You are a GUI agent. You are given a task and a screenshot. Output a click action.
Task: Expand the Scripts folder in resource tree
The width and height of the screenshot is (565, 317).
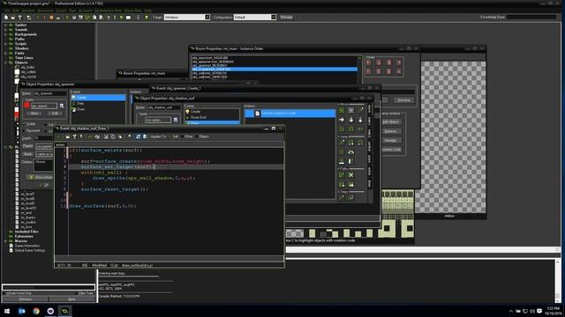[x=5, y=44]
